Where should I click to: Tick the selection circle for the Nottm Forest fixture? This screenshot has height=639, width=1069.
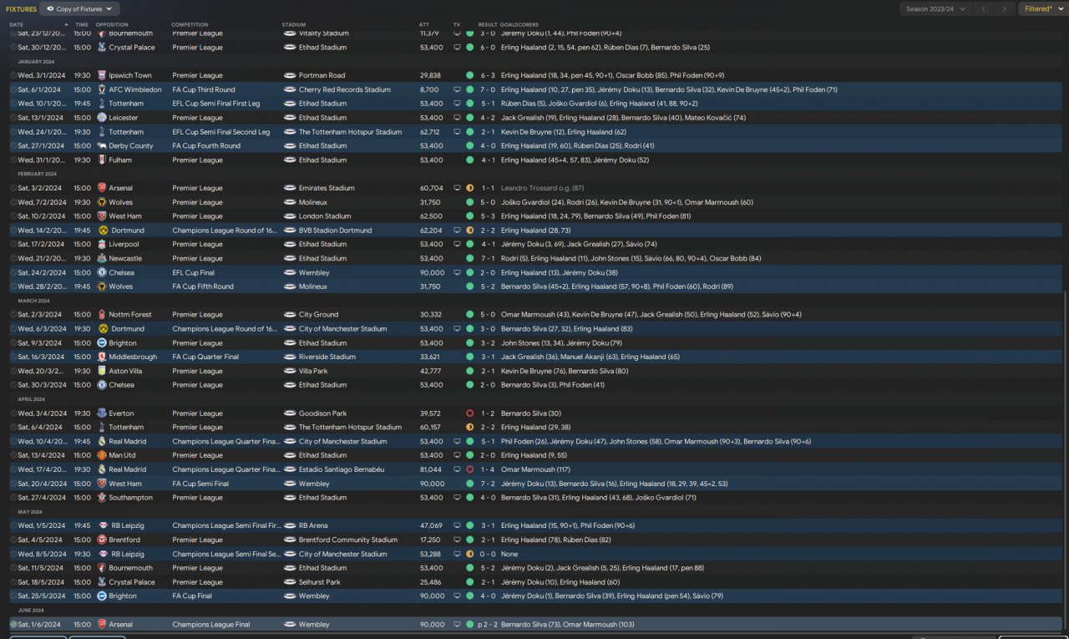[x=13, y=315]
